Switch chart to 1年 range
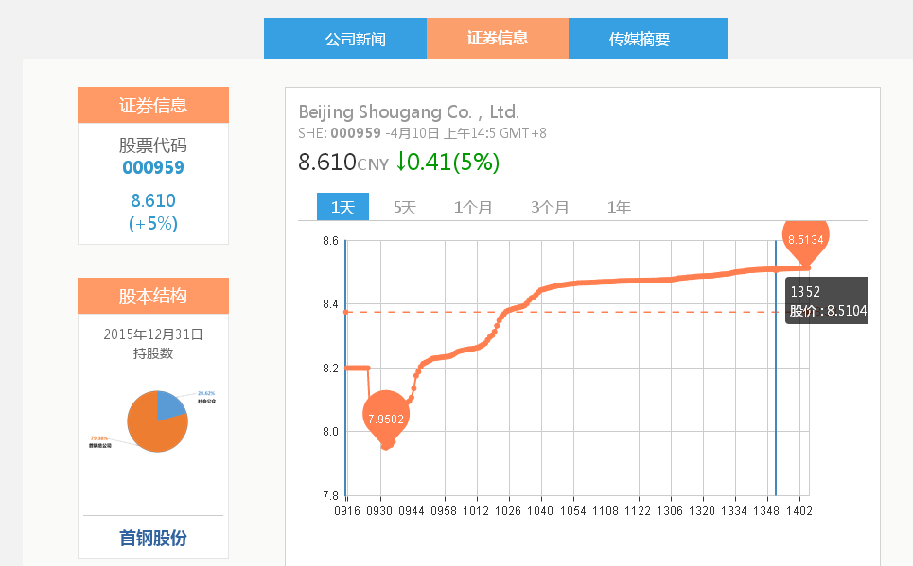The height and width of the screenshot is (566, 913). 619,207
